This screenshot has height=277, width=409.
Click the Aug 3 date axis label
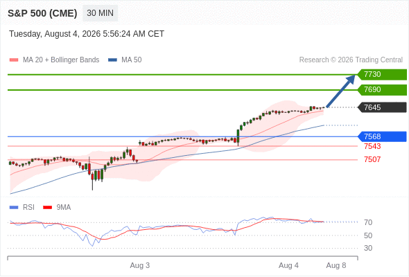[140, 265]
